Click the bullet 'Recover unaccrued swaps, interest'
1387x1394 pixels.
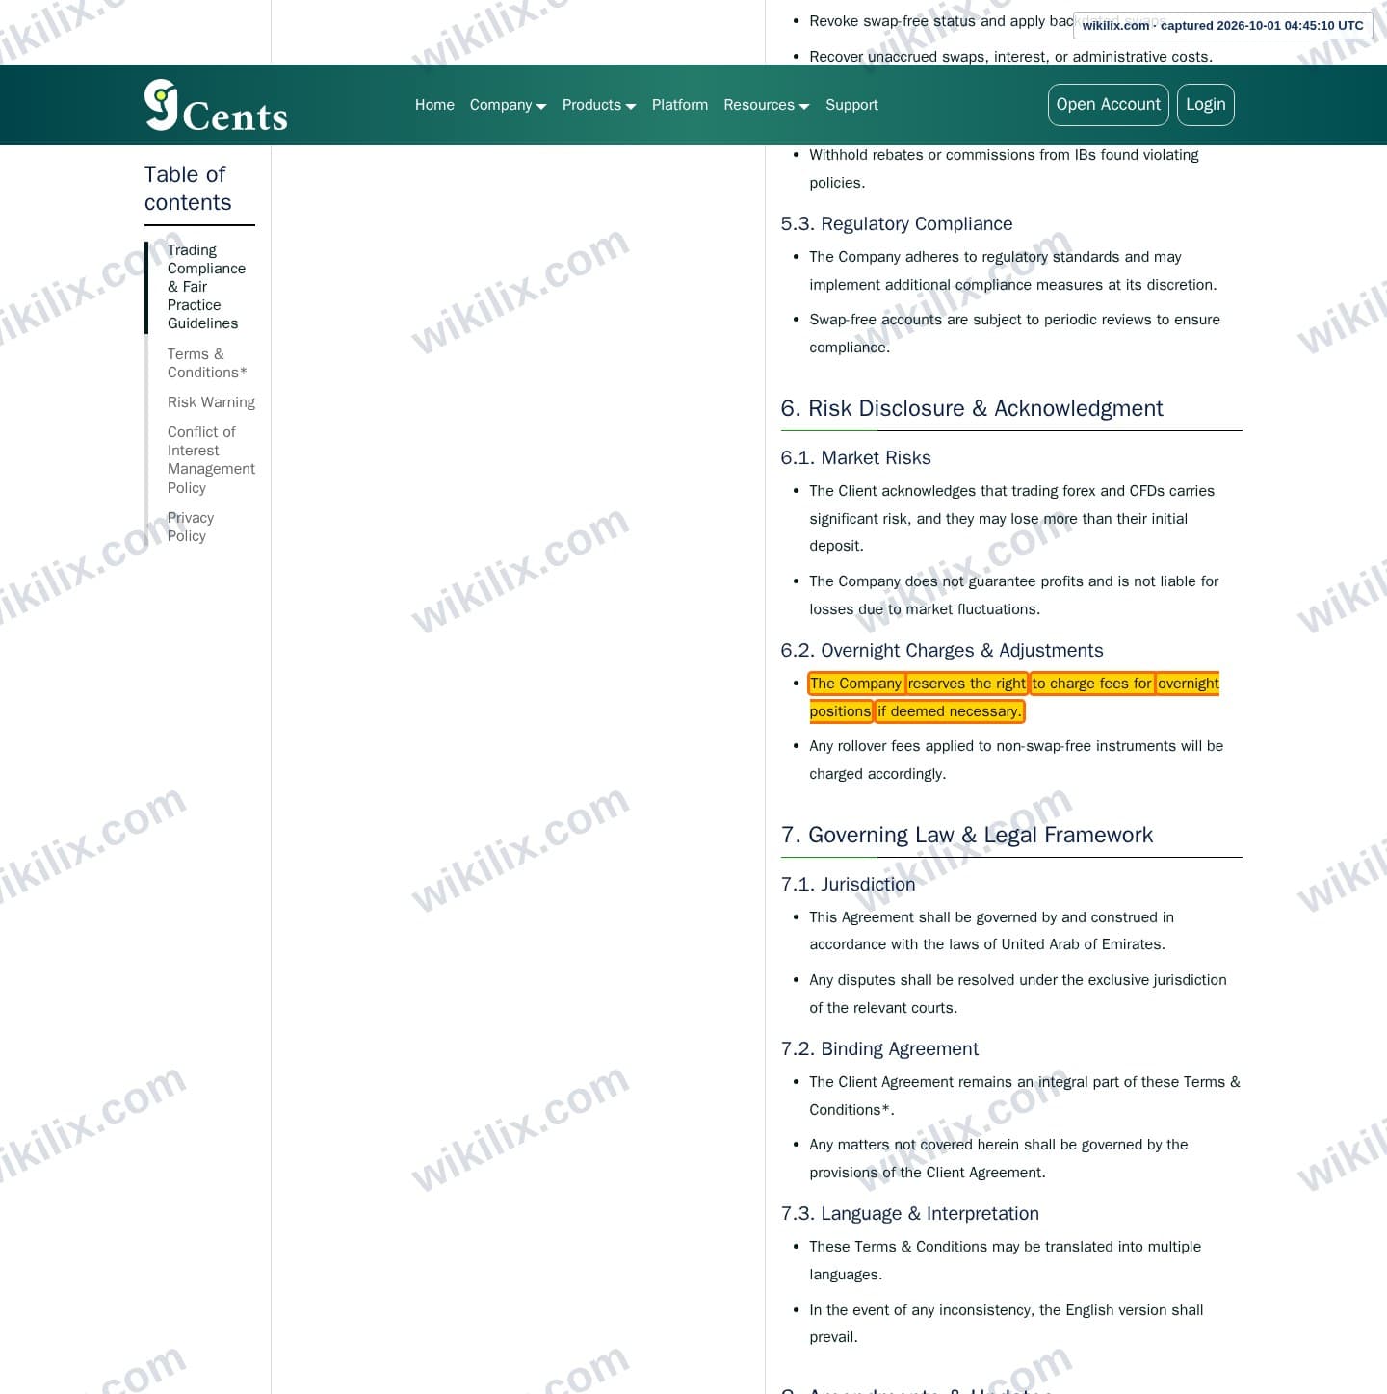click(x=1011, y=56)
